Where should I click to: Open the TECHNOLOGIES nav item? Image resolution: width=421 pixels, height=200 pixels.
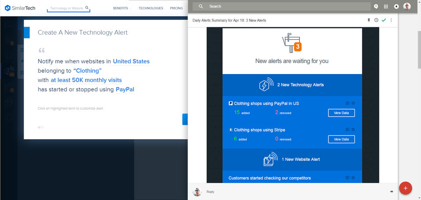point(151,8)
